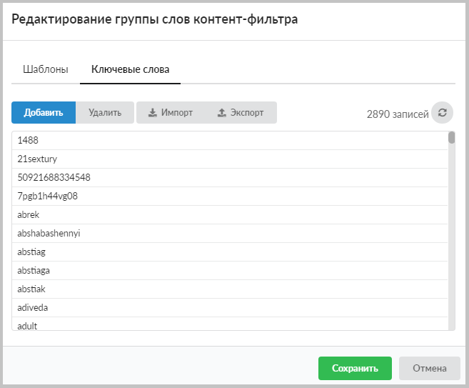Select the 50921688334548 keyword row
Viewport: 469px width, 388px height.
click(230, 177)
